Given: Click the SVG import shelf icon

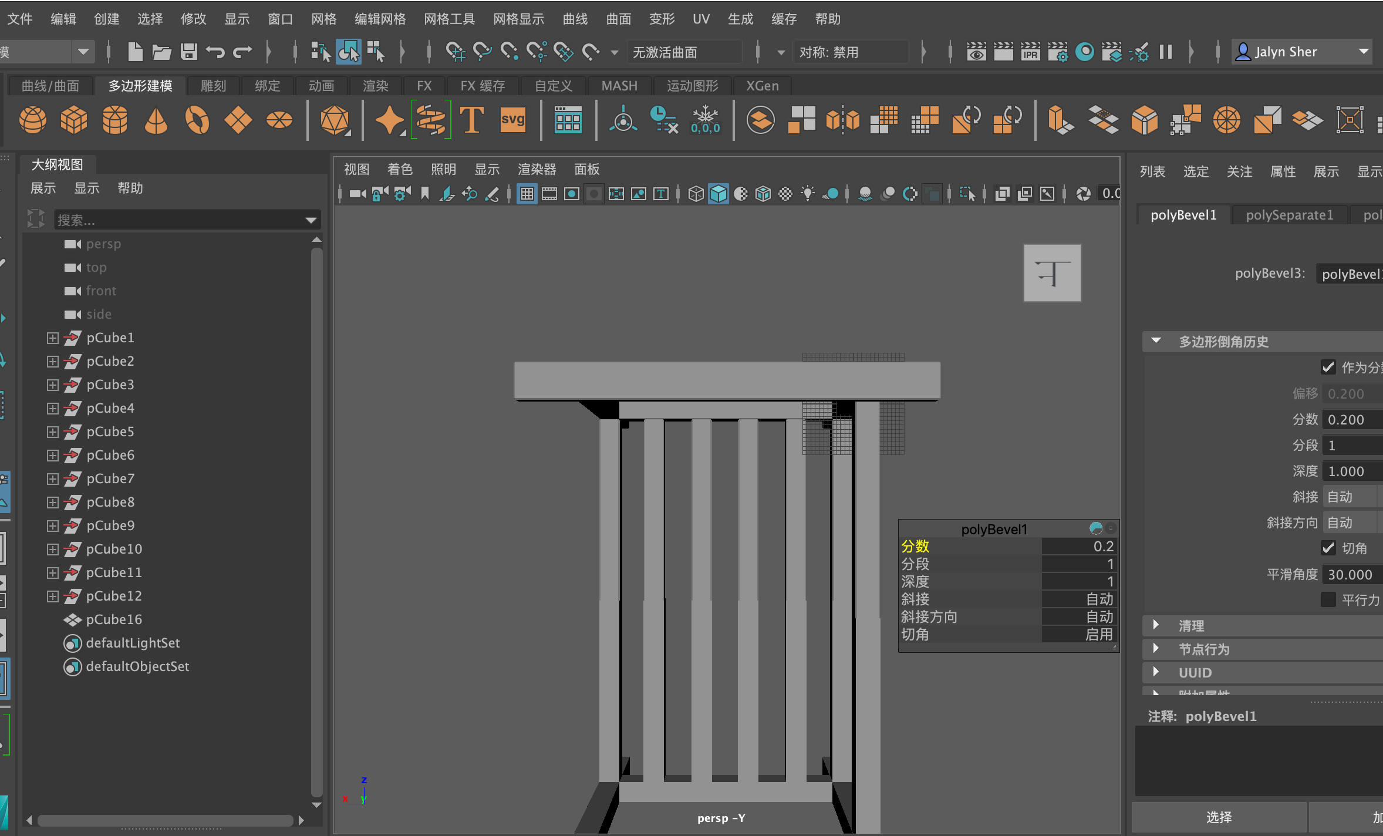Looking at the screenshot, I should pos(512,120).
